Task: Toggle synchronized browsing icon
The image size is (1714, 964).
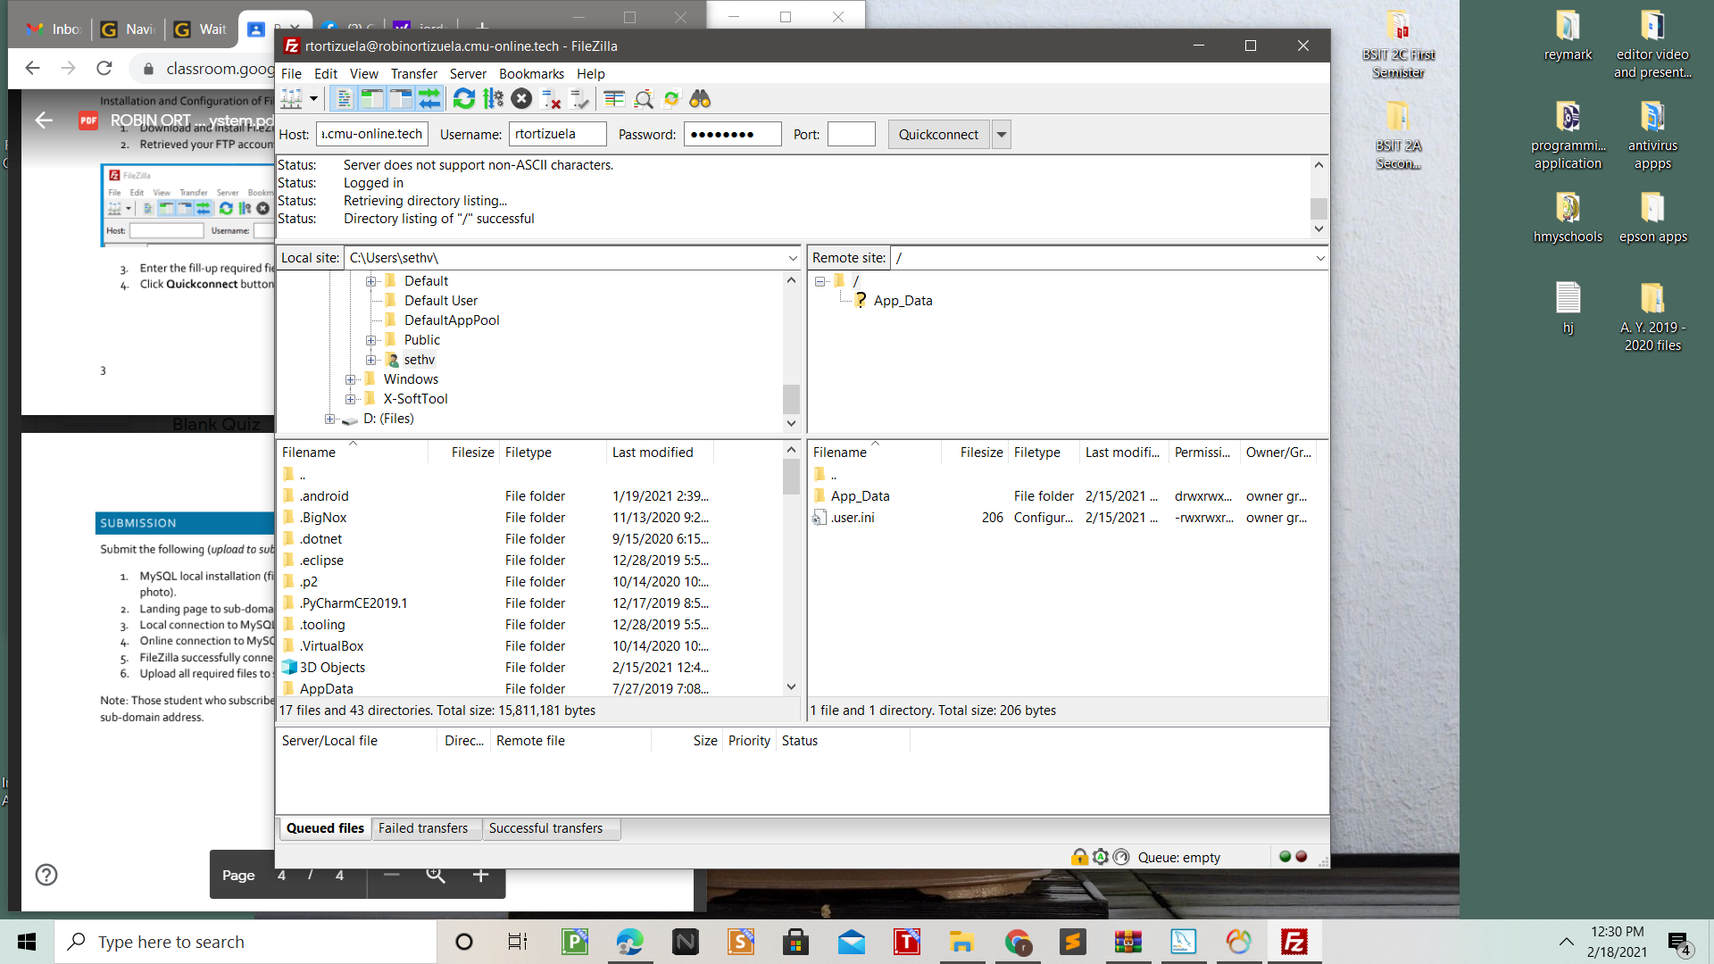Action: (671, 99)
